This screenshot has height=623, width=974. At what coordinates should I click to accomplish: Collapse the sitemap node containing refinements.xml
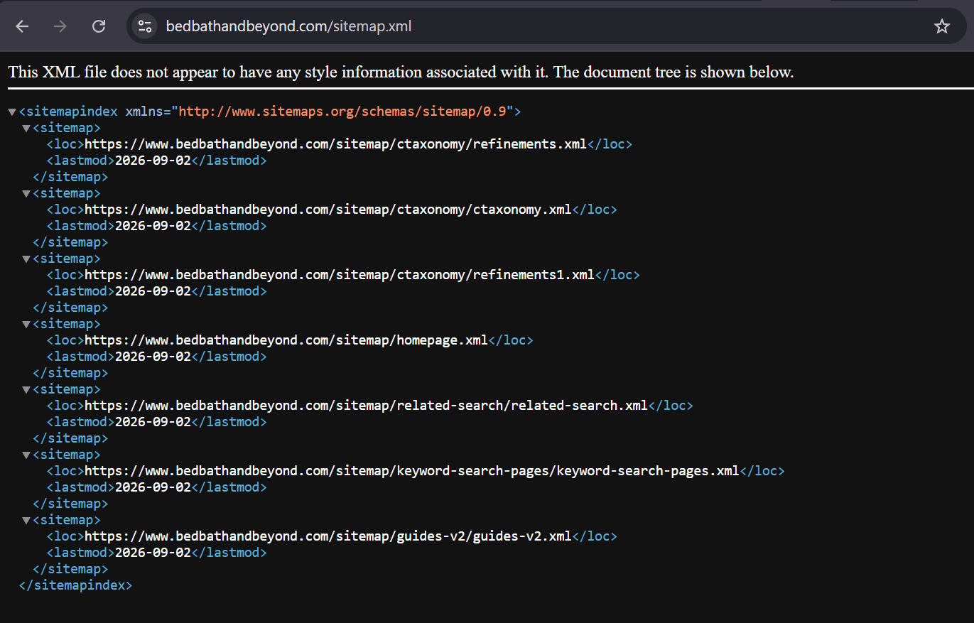click(x=26, y=129)
